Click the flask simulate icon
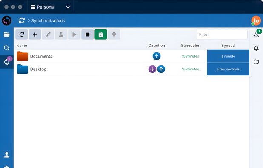263x168 pixels. click(x=61, y=35)
